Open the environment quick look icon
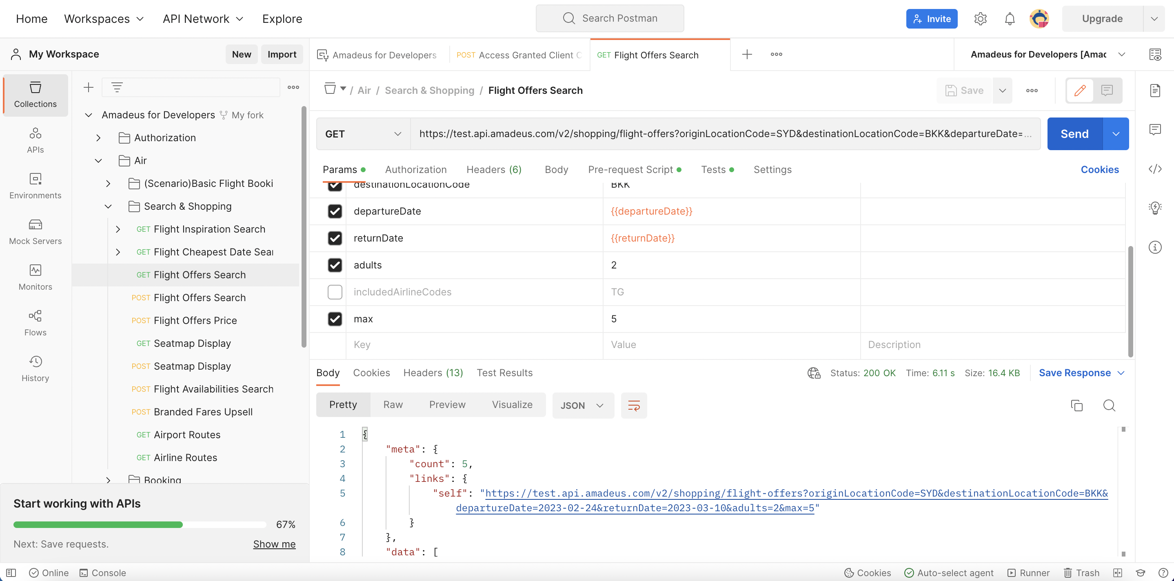This screenshot has height=581, width=1174. click(x=1155, y=55)
